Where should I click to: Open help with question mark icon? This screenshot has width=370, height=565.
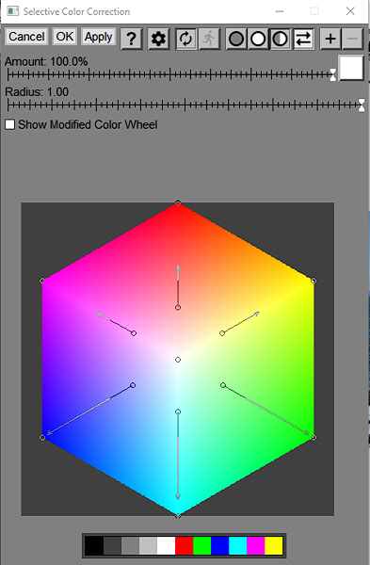point(132,39)
